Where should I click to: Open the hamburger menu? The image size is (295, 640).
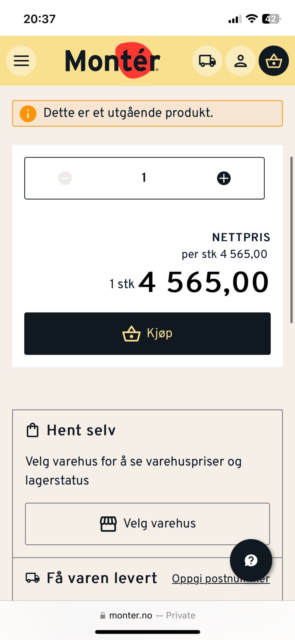pos(21,61)
